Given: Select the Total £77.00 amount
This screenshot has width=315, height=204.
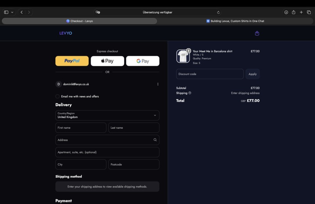Looking at the screenshot, I should (x=253, y=101).
